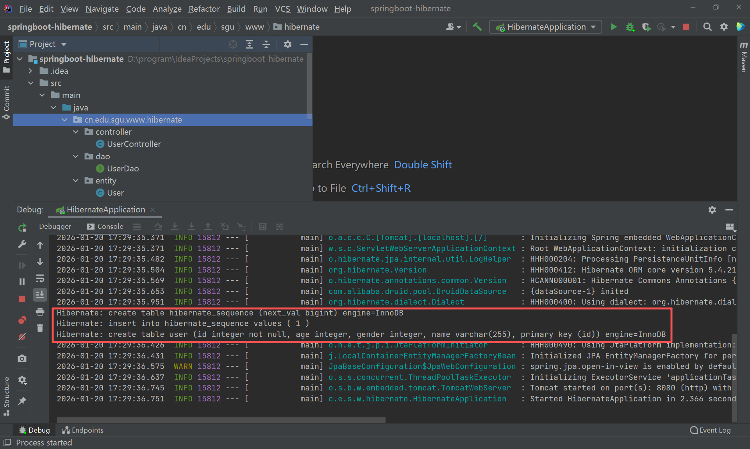Click the Print console icon

[40, 312]
